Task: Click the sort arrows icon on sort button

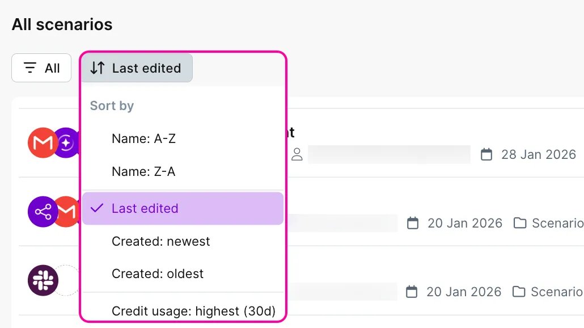Action: (98, 68)
